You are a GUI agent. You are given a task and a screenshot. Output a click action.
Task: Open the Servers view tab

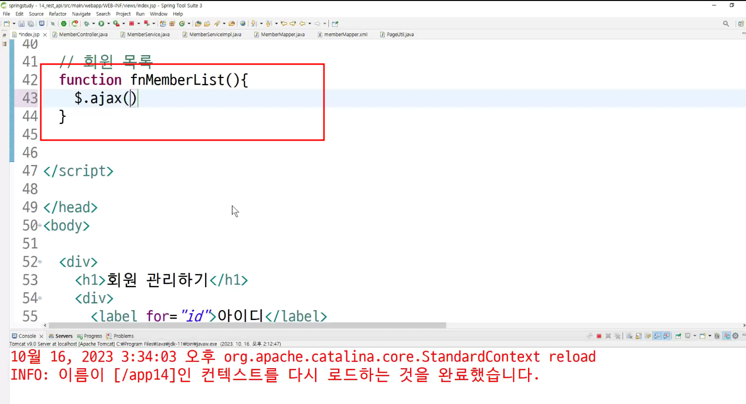click(61, 336)
